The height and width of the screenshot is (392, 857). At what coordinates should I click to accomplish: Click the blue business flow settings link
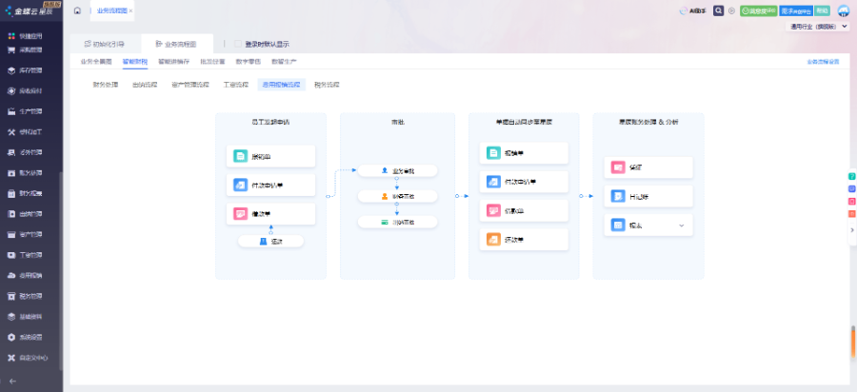point(823,62)
